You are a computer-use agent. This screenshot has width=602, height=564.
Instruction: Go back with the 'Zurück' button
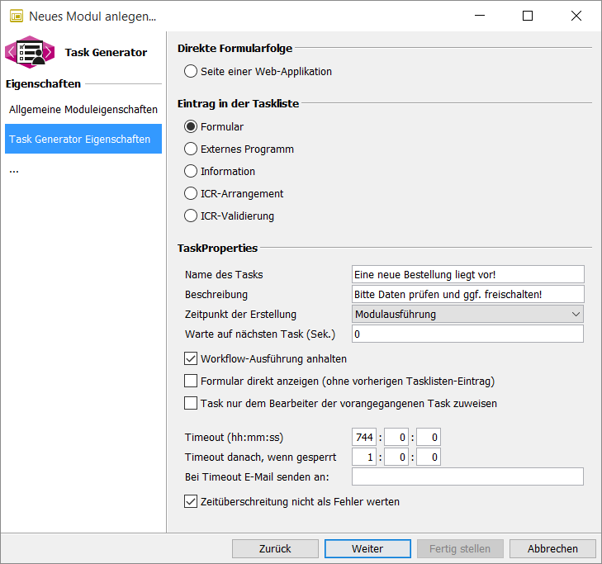(x=275, y=548)
